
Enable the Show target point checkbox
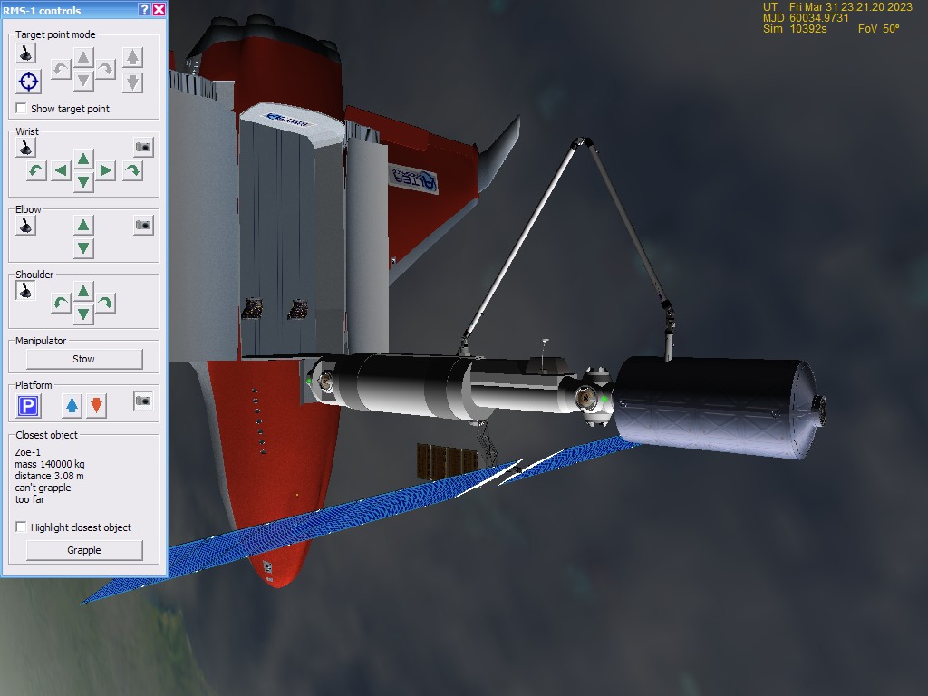[x=22, y=109]
